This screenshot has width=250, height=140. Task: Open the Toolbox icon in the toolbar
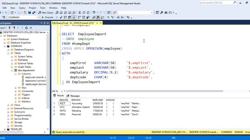[166, 12]
